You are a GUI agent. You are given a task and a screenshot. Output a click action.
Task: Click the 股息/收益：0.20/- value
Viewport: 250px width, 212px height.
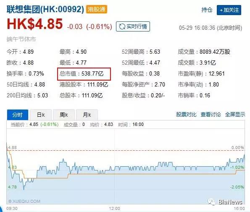pyautogui.click(x=143, y=96)
